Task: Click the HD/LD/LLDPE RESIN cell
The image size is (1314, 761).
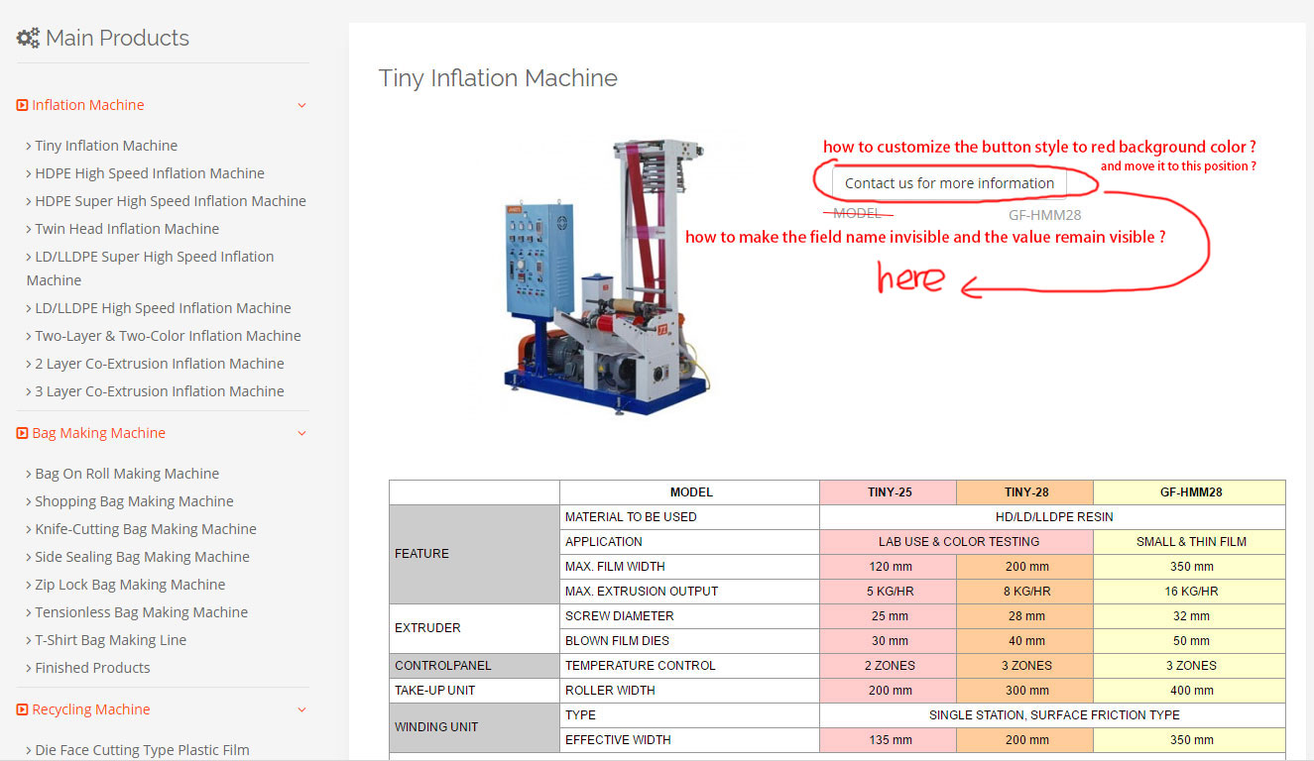Action: [x=1053, y=517]
